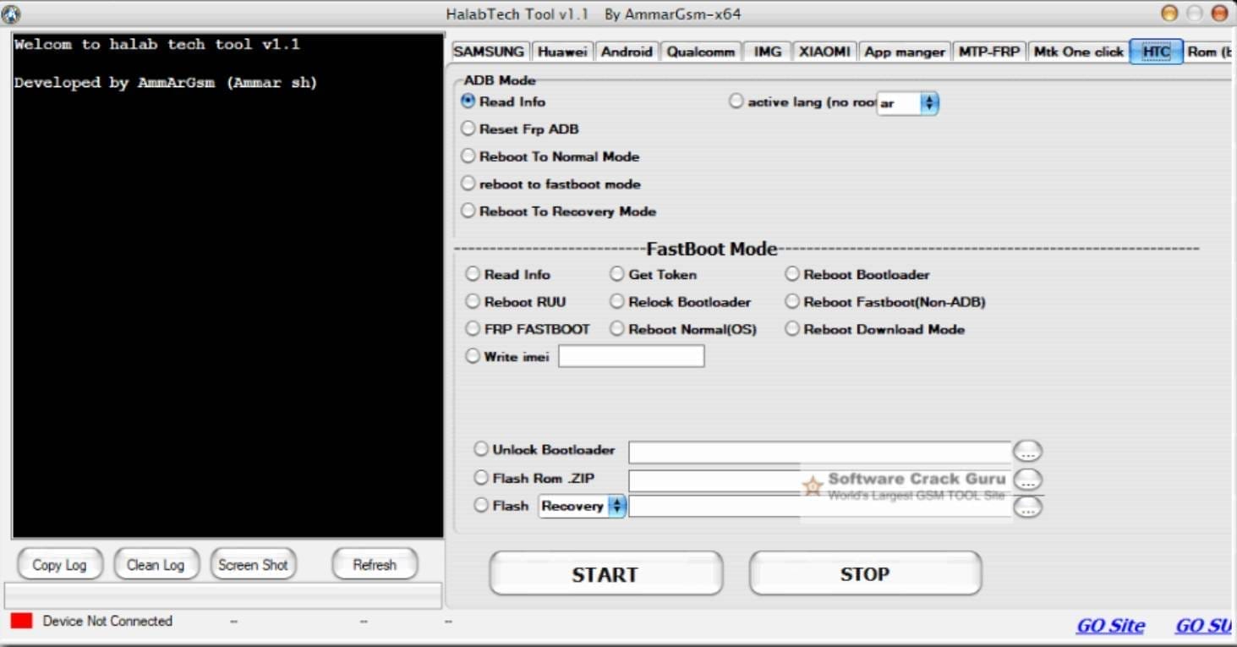Open the Mtk One click tab
The image size is (1237, 647).
coord(1077,51)
